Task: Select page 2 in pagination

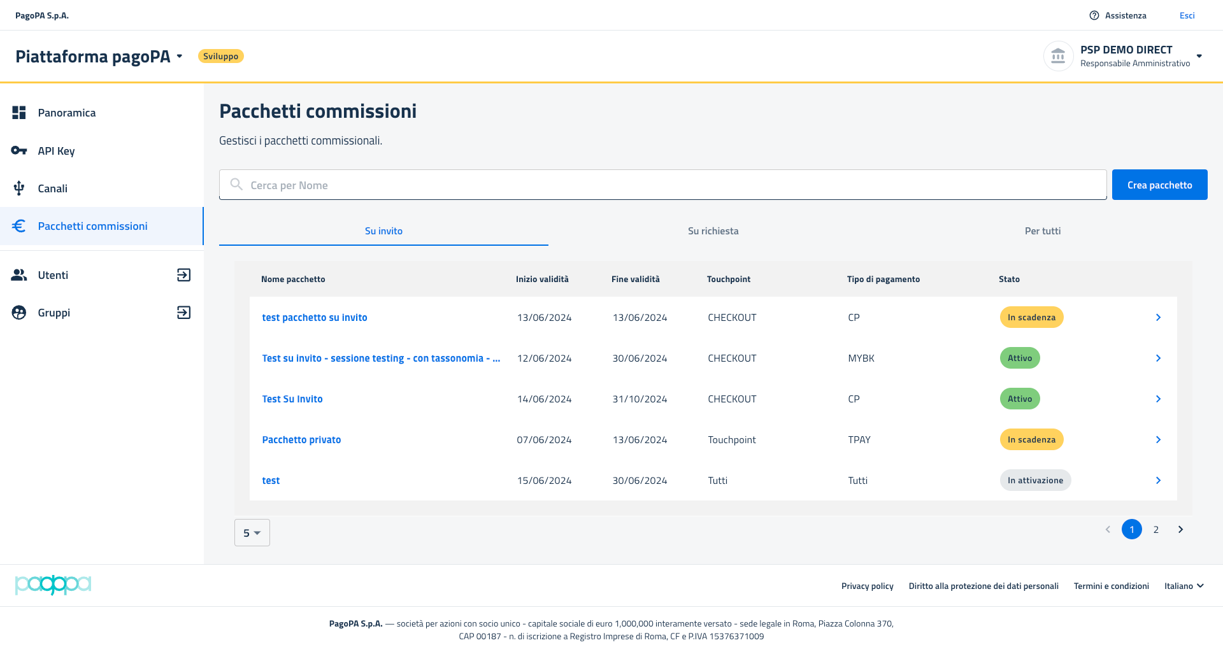Action: tap(1155, 530)
